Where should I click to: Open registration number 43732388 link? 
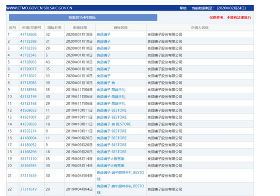(x=28, y=41)
